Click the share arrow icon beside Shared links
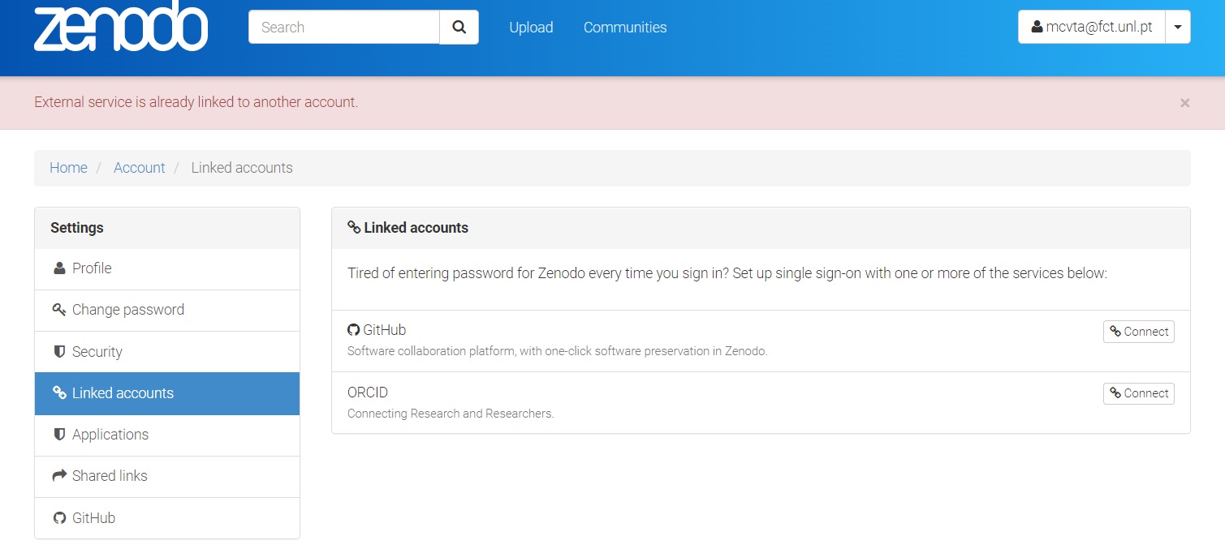The height and width of the screenshot is (549, 1225). pos(59,476)
